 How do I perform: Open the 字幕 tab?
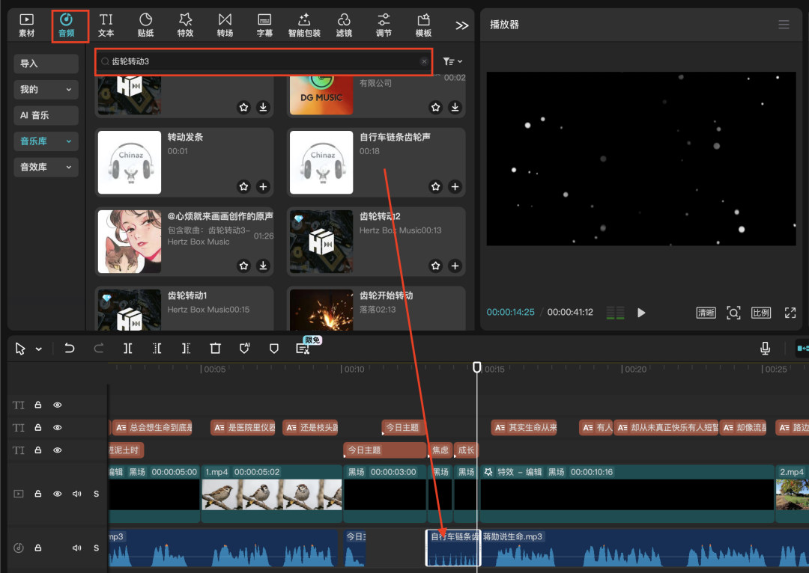pos(264,25)
